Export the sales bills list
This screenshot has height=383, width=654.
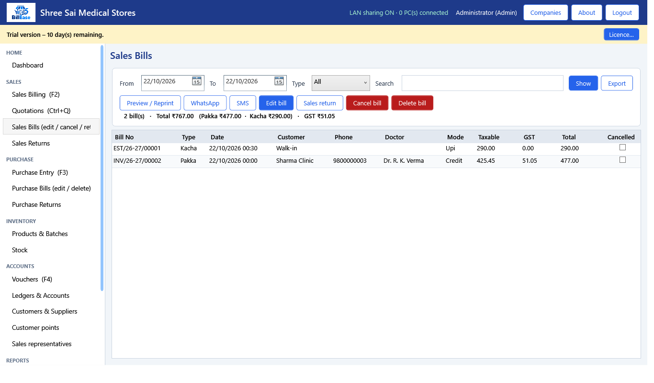pos(617,83)
